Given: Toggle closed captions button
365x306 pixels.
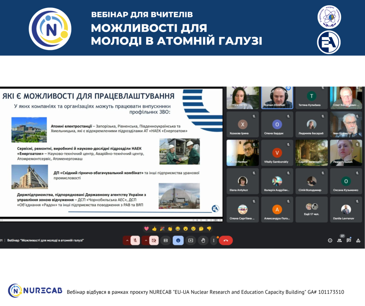Looking at the screenshot, I should (165, 240).
